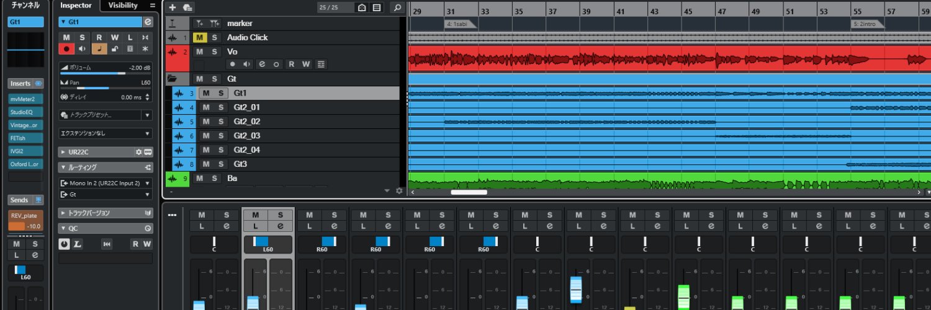The height and width of the screenshot is (310, 931).
Task: Collapse the routing section in Inspector
Action: click(63, 167)
